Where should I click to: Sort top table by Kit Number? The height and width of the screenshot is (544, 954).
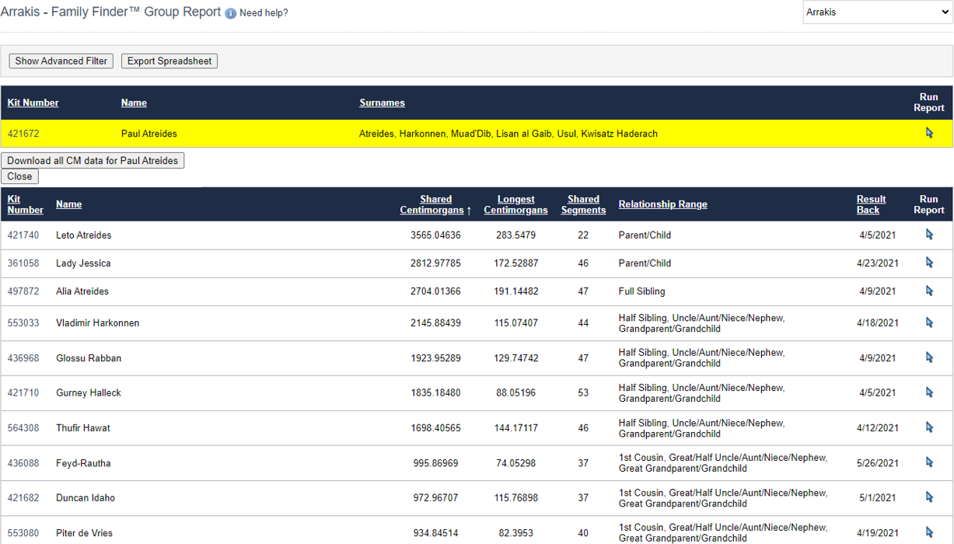tap(33, 103)
